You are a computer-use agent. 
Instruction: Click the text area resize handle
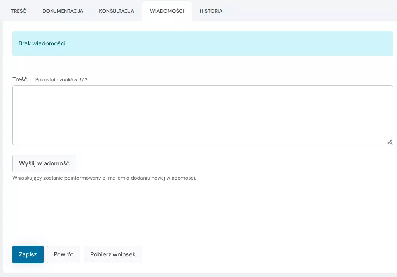pyautogui.click(x=389, y=141)
